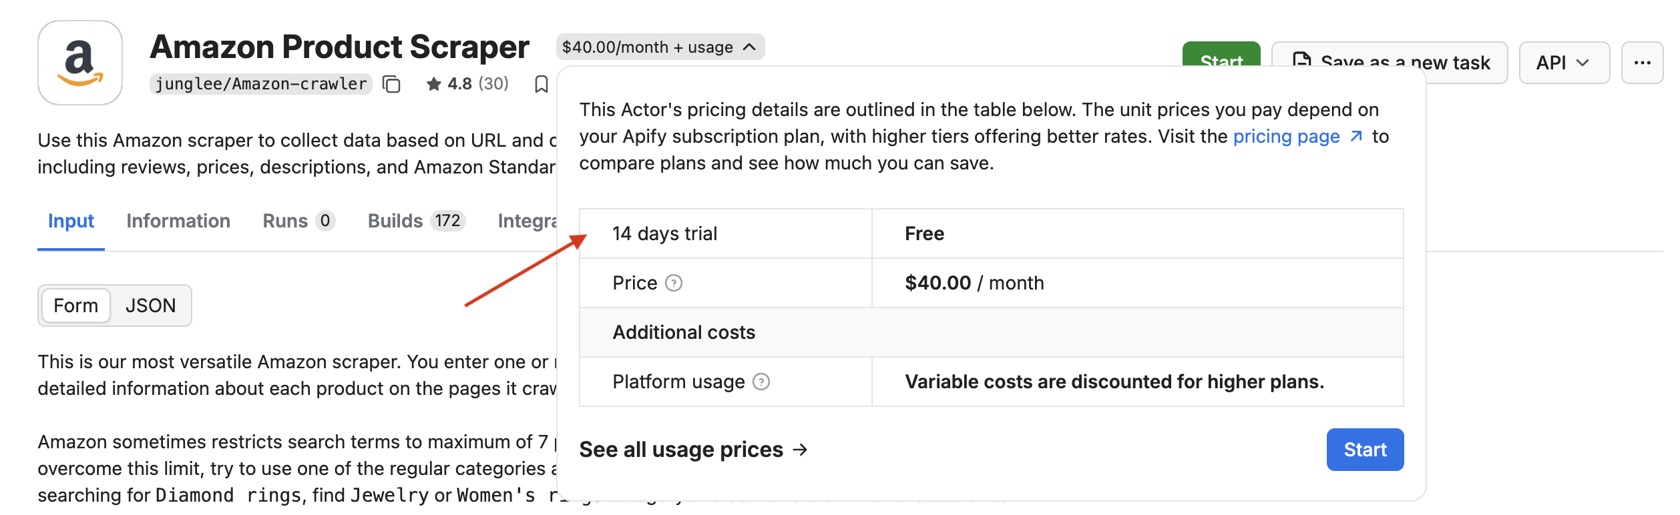Click the save icon in Save as a new task
1680x515 pixels.
tap(1301, 61)
